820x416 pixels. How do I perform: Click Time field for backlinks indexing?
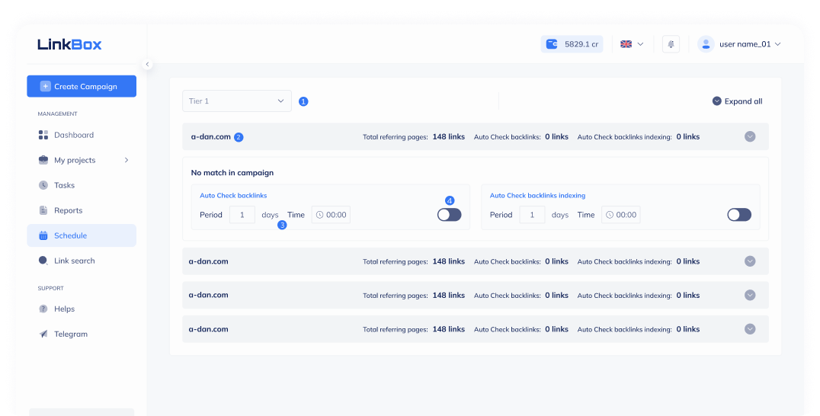point(621,215)
